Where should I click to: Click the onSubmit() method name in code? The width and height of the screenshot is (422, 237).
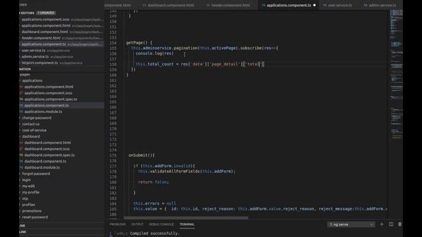139,155
